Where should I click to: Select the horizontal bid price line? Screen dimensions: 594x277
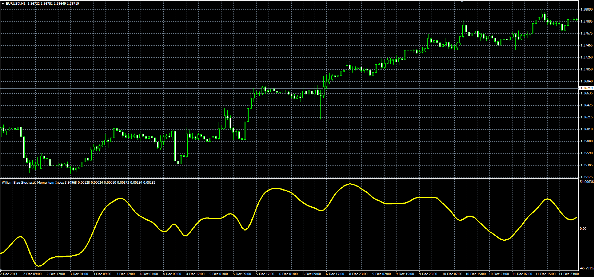click(x=289, y=88)
